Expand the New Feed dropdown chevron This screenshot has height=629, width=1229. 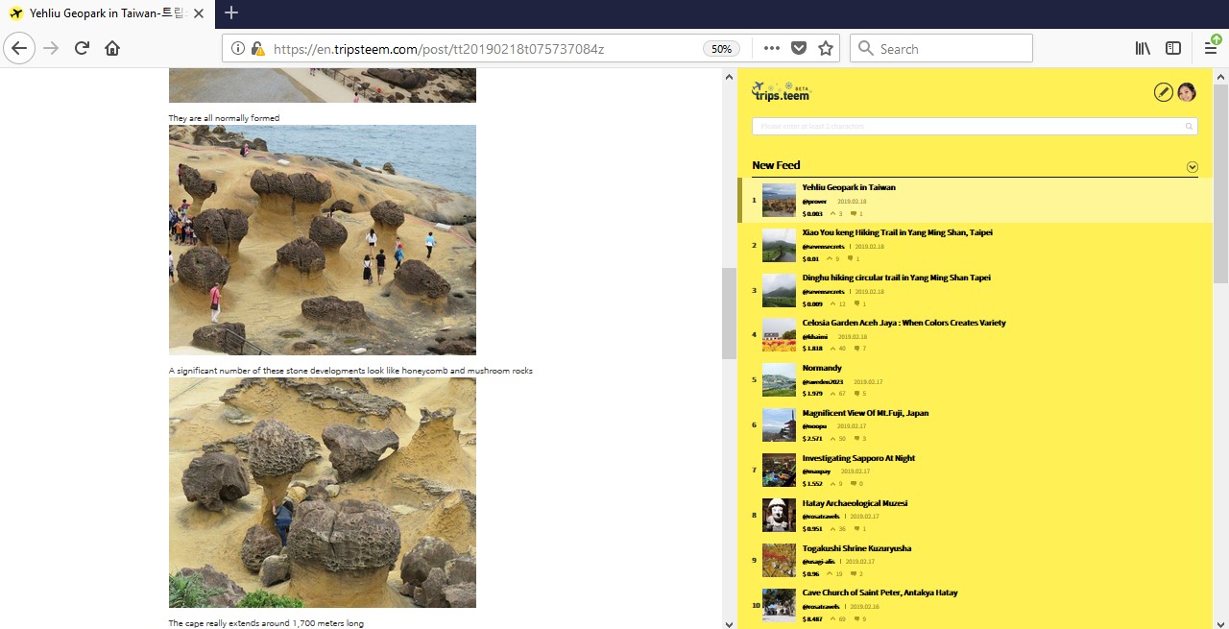click(1193, 166)
